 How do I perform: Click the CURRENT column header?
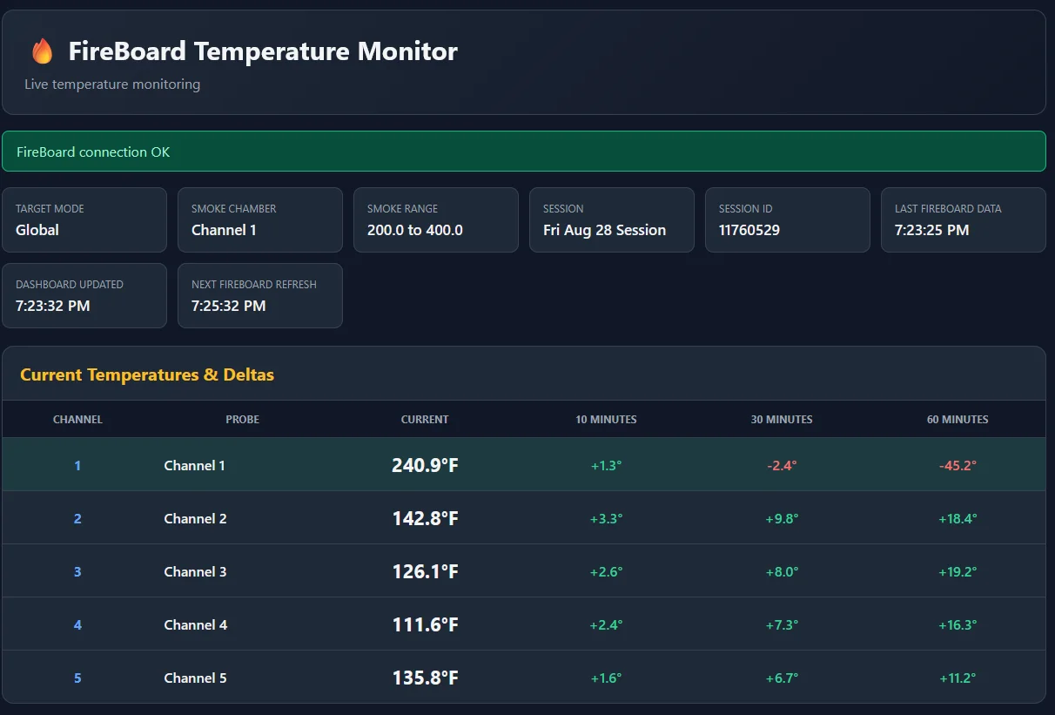tap(425, 420)
